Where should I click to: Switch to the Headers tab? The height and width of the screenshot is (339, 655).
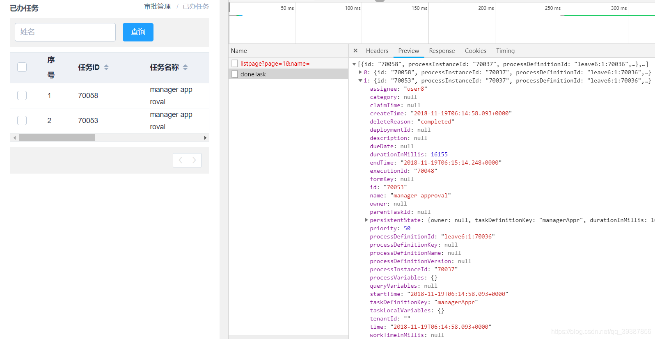tap(377, 51)
